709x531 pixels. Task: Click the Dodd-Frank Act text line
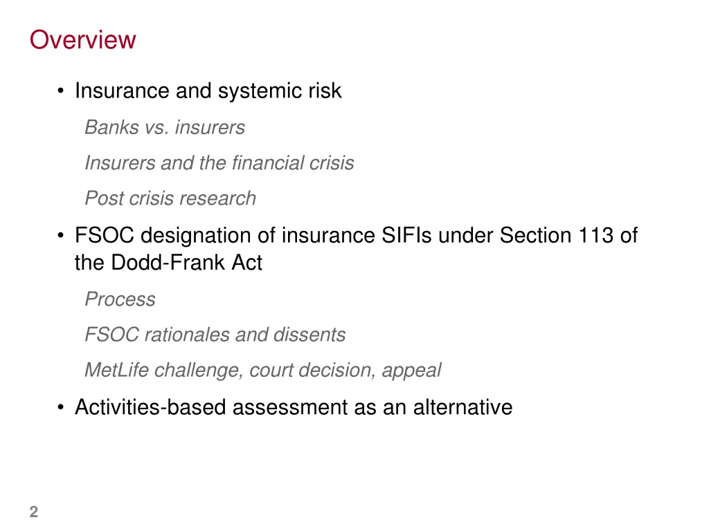tap(168, 262)
